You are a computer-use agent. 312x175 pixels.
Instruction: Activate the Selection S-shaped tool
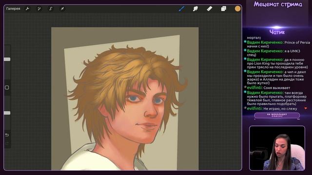point(51,9)
